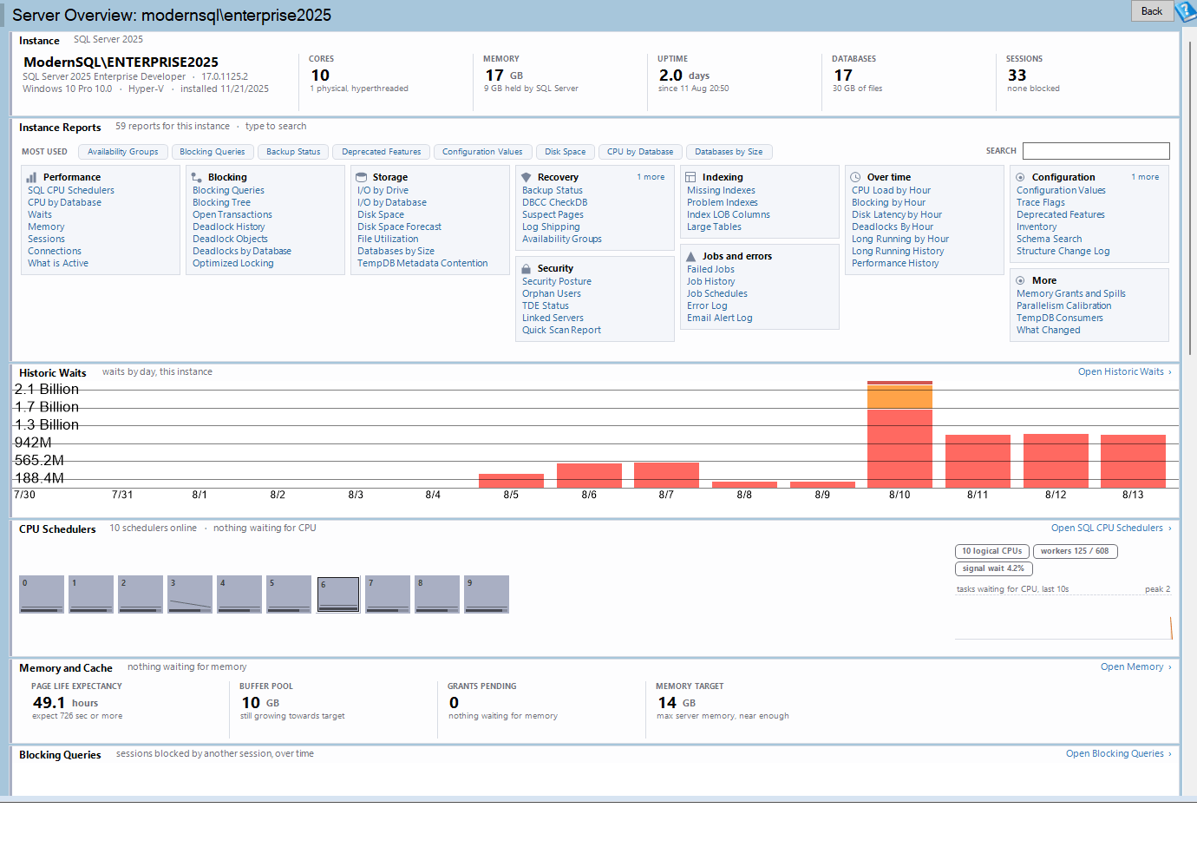Open I/O by Drive report
This screenshot has width=1197, height=847.
[x=383, y=190]
